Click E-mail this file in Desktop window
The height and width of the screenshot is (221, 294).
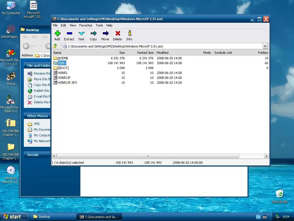point(39,96)
